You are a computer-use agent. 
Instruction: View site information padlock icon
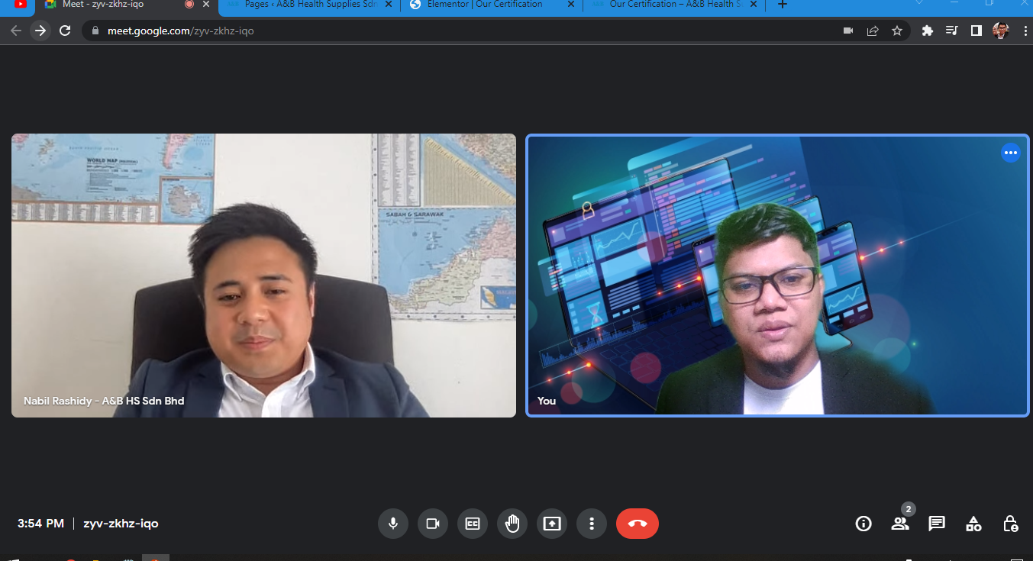[x=95, y=31]
